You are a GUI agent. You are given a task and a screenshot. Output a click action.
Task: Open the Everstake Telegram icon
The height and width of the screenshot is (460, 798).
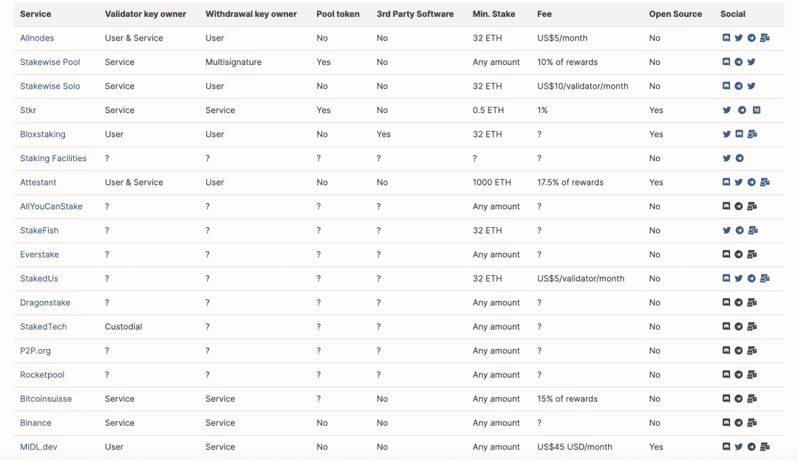(x=738, y=254)
